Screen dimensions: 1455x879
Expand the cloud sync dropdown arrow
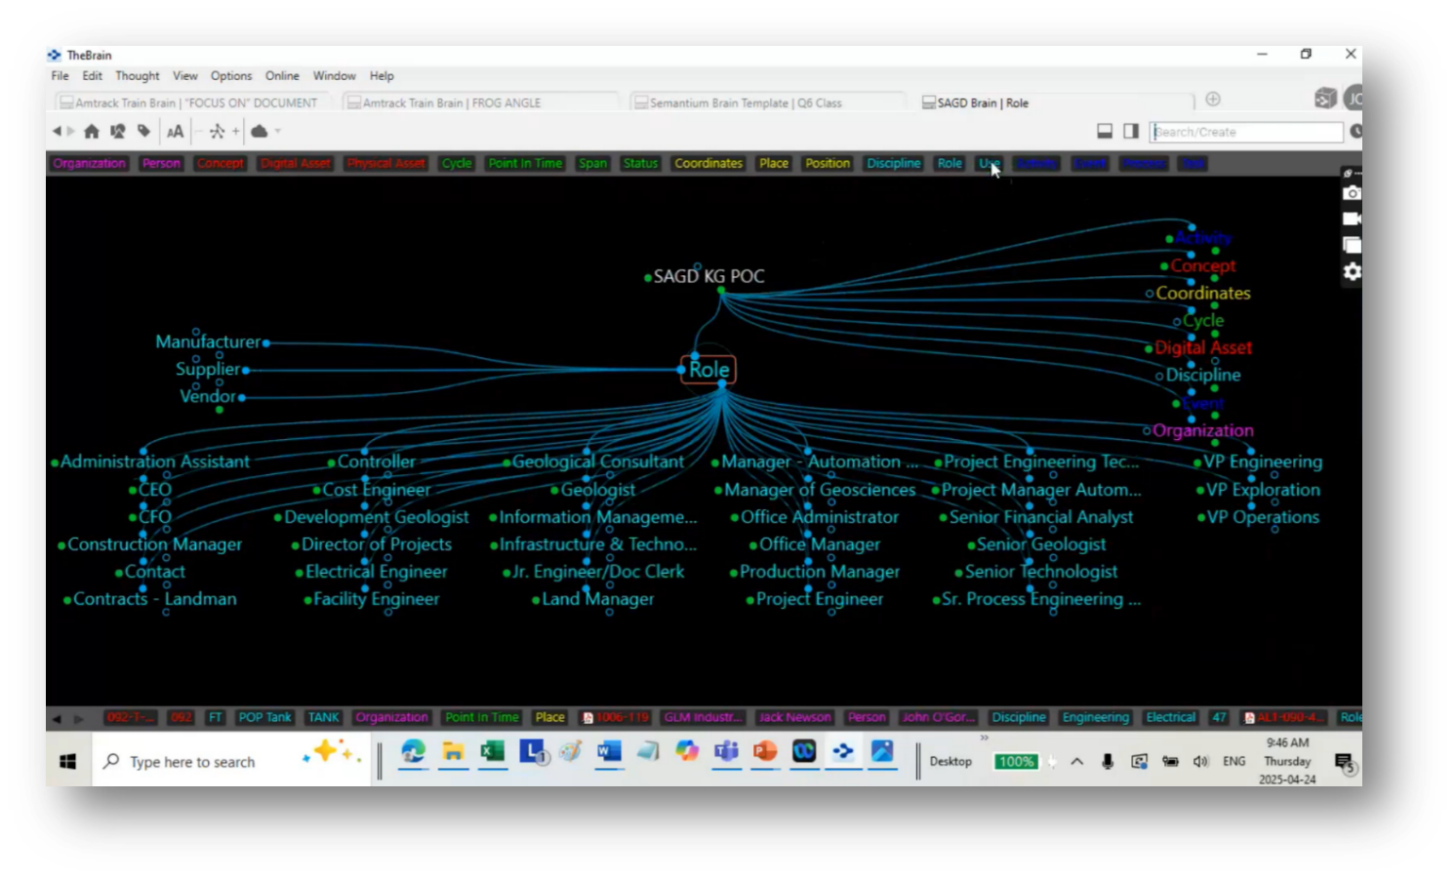[278, 131]
